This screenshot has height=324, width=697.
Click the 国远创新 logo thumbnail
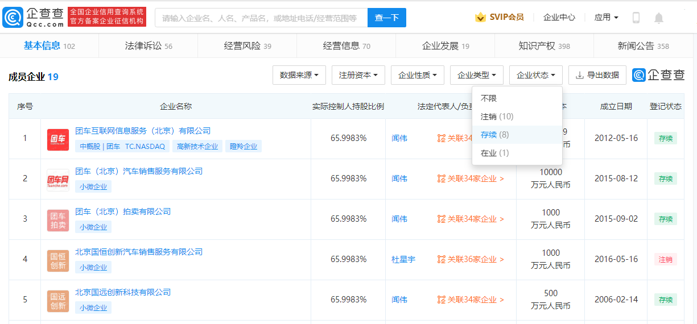click(x=58, y=301)
